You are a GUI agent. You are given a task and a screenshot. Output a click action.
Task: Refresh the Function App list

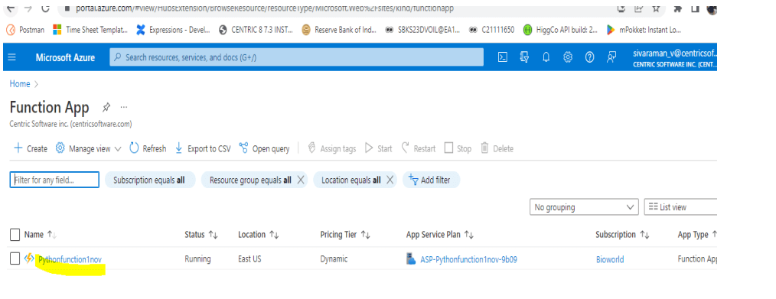pos(148,149)
